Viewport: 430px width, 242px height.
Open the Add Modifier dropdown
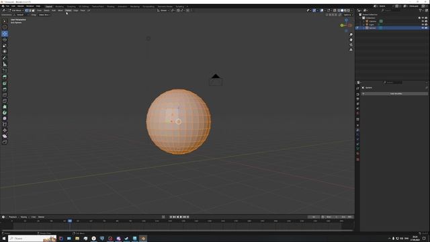click(395, 93)
